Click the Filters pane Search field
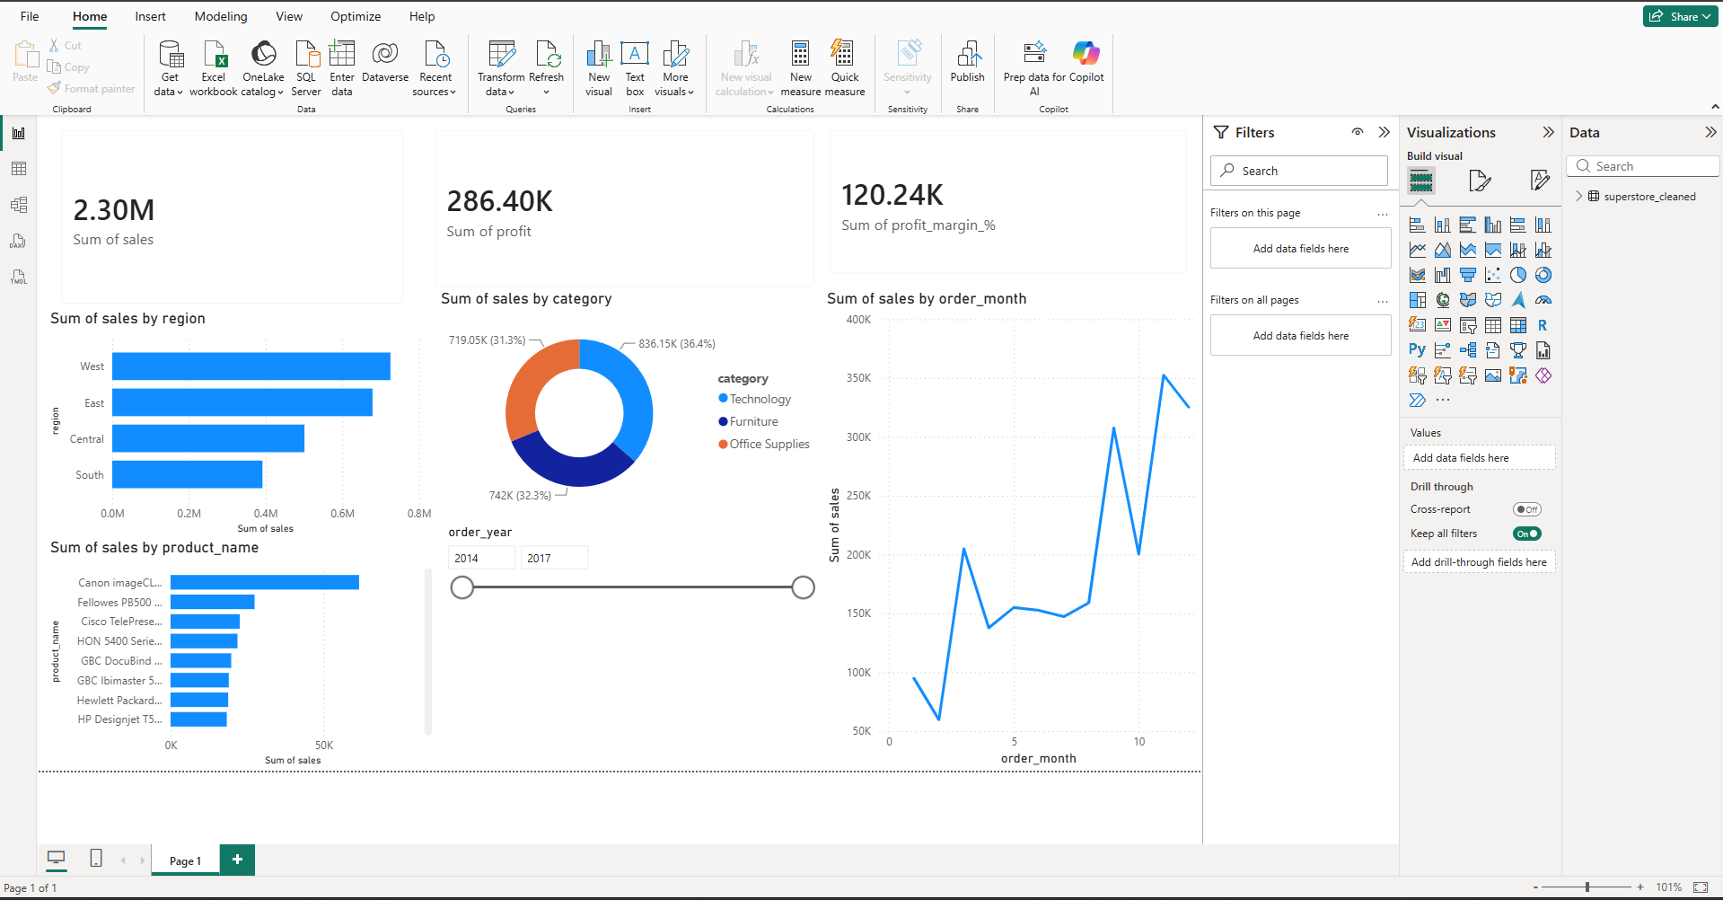The image size is (1723, 900). point(1299,171)
